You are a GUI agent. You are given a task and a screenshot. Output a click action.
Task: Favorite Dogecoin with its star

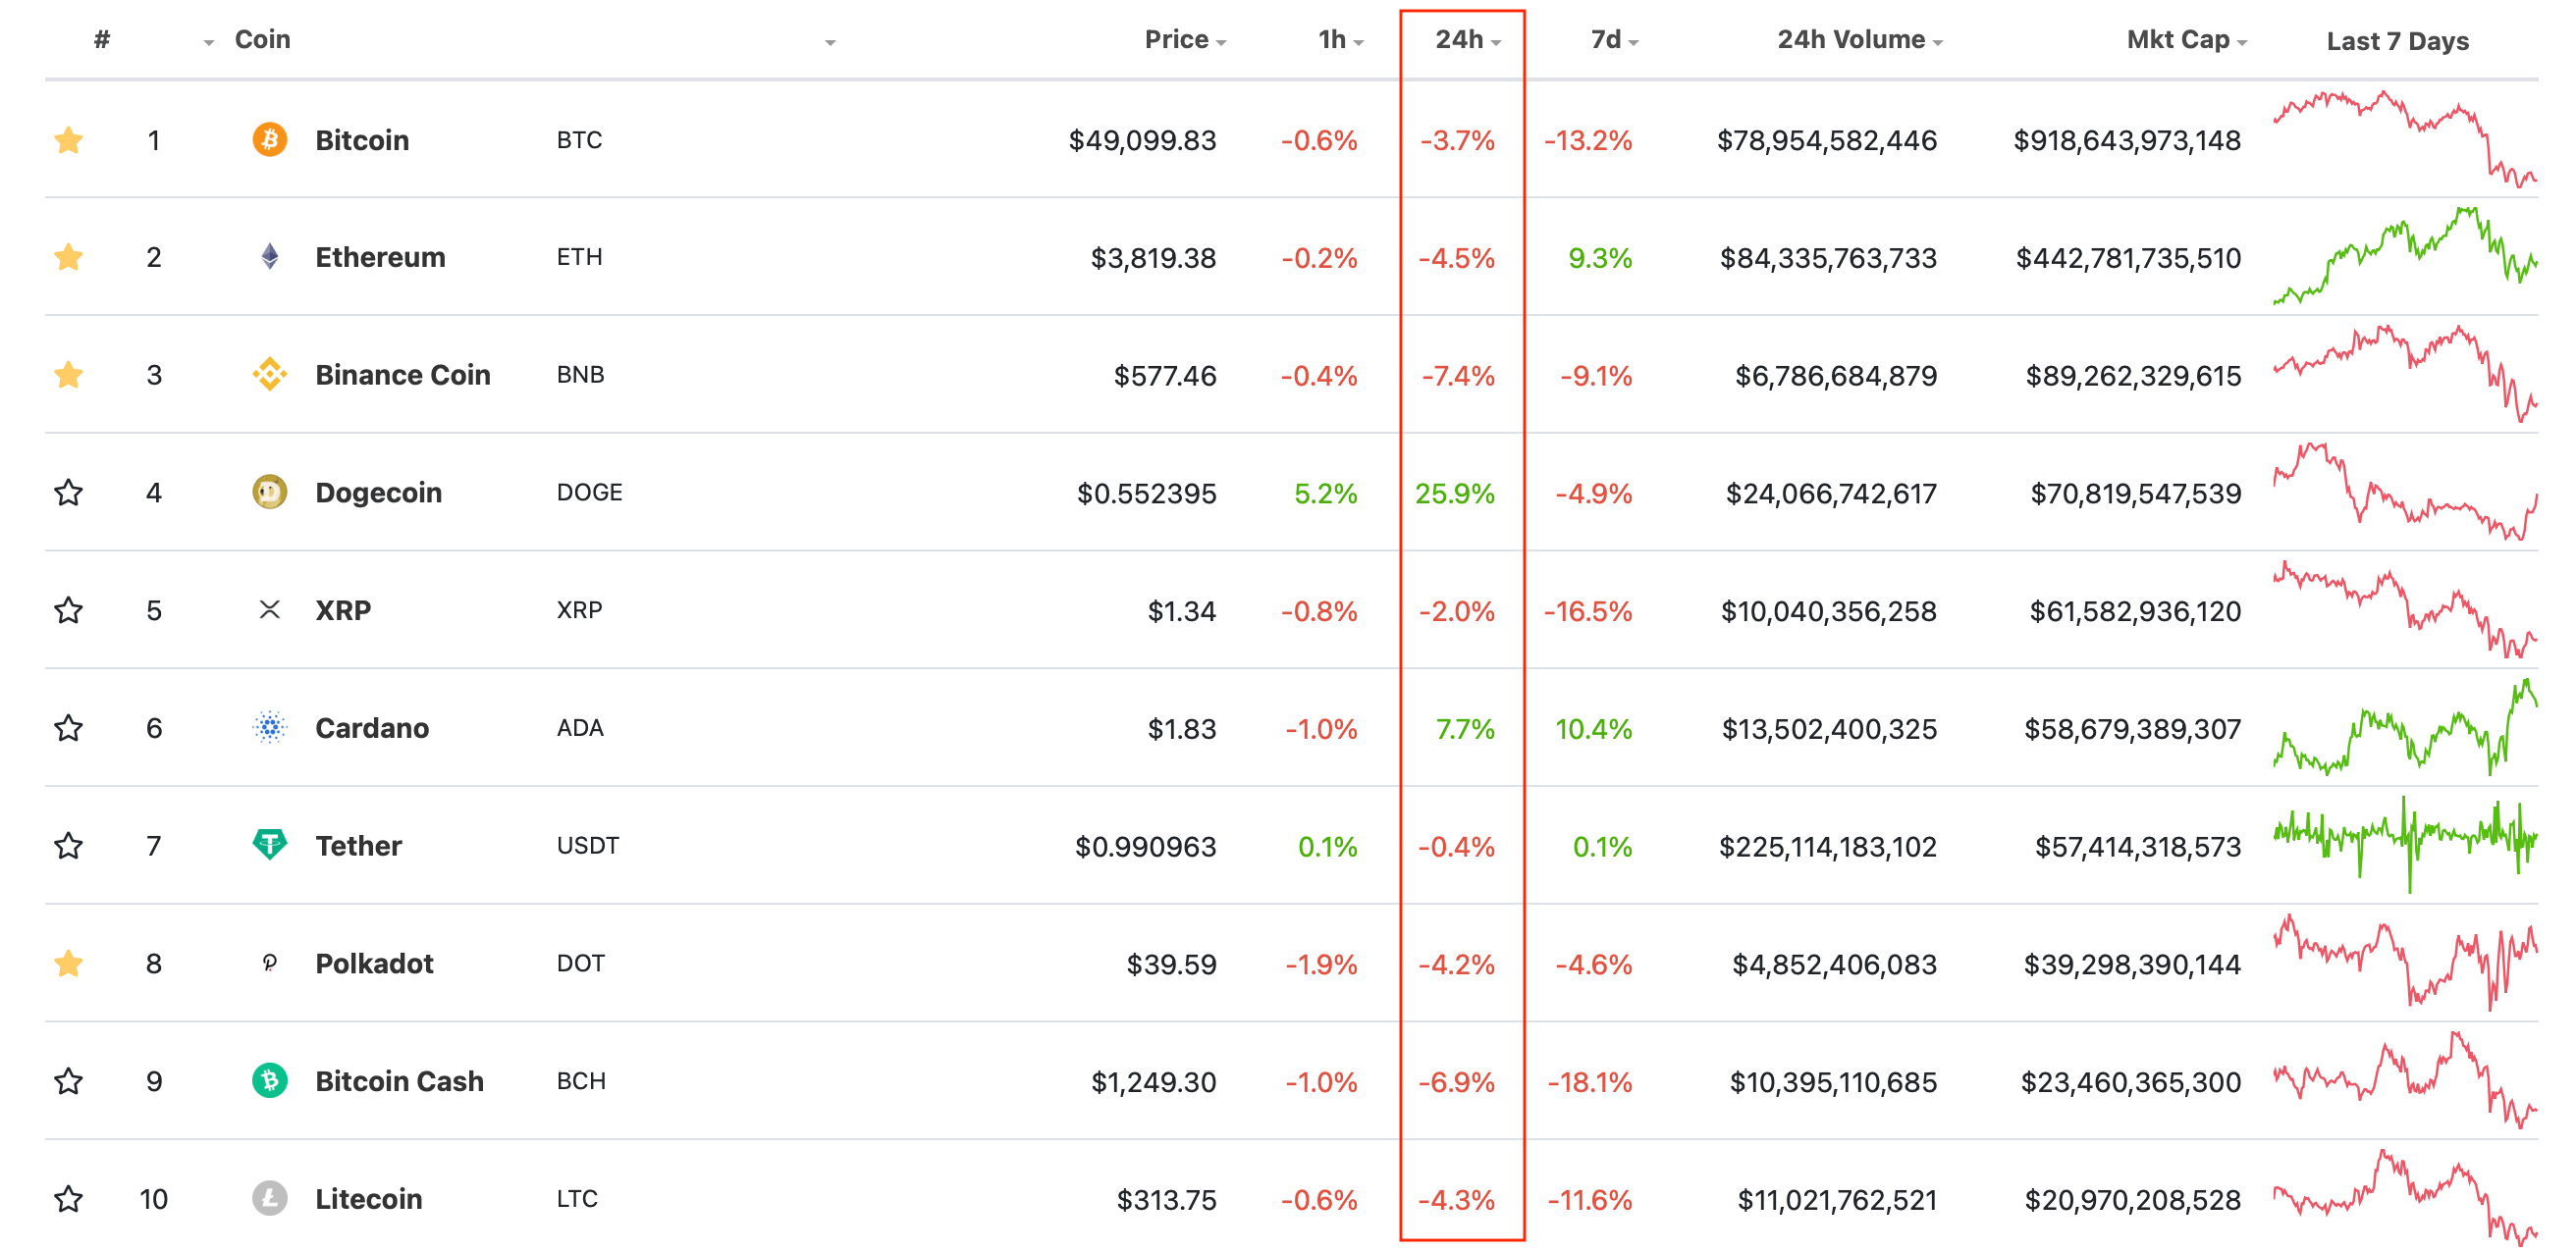click(x=68, y=493)
